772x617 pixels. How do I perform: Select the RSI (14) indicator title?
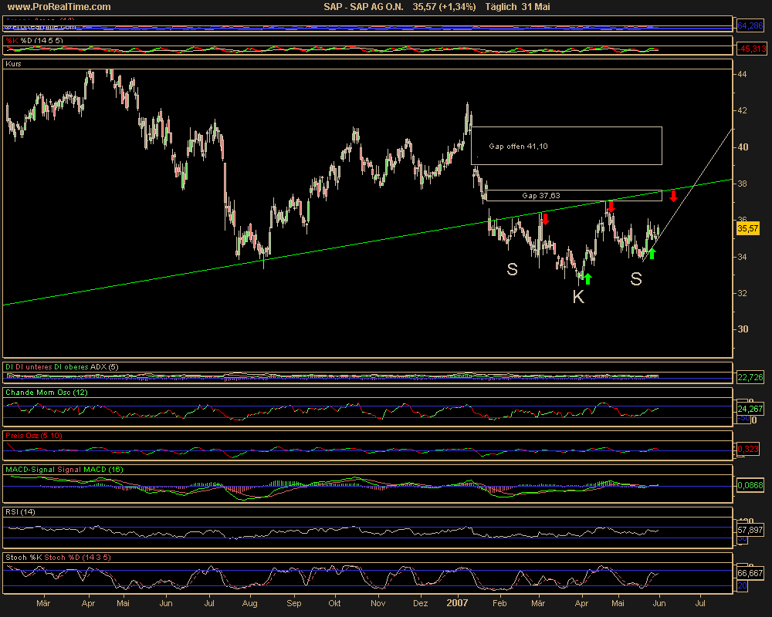[23, 511]
